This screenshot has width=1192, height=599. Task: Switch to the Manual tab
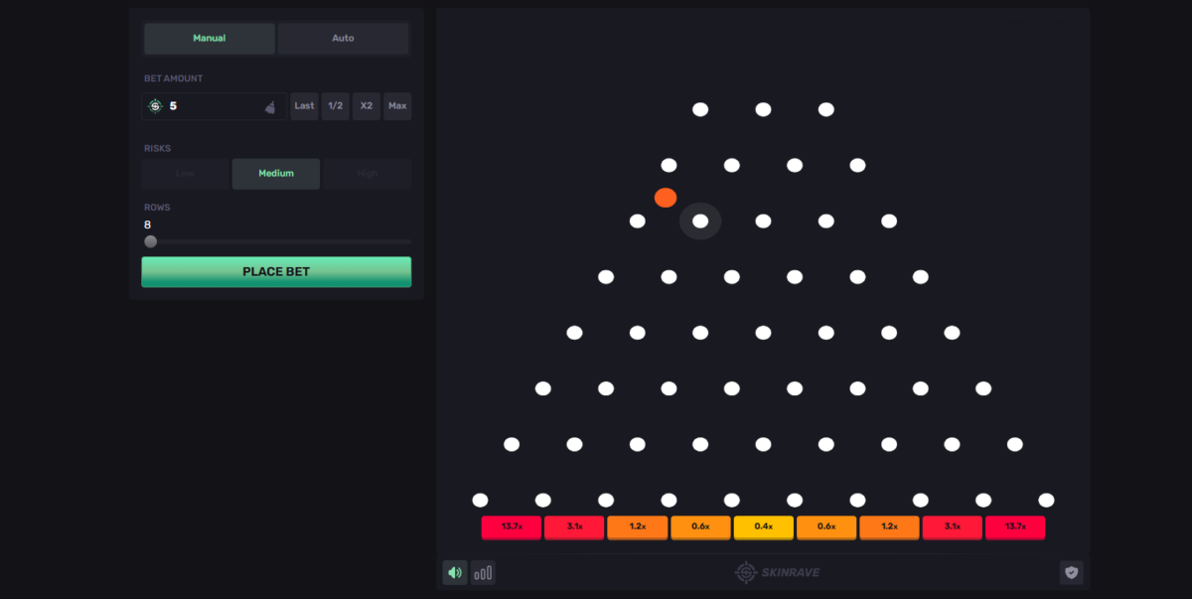click(x=210, y=39)
